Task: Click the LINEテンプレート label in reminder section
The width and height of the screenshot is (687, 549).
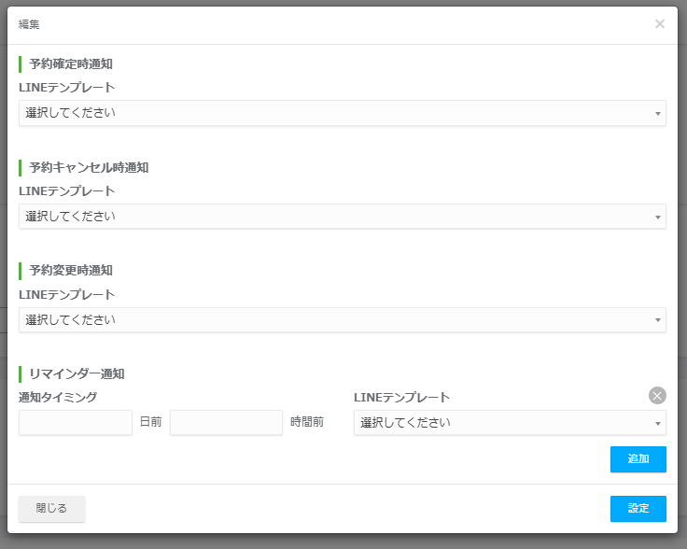Action: coord(401,398)
